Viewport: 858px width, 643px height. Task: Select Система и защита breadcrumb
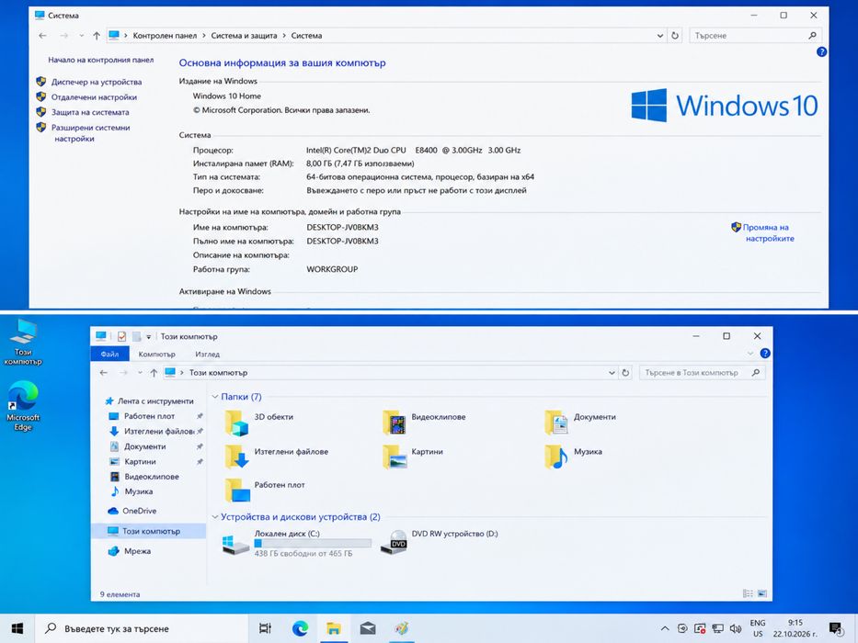coord(244,36)
